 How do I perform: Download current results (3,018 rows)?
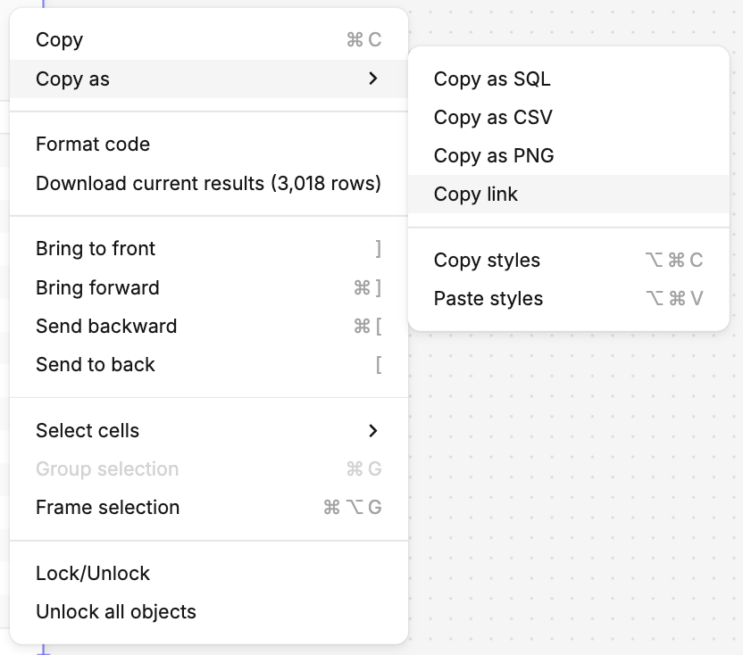[208, 184]
